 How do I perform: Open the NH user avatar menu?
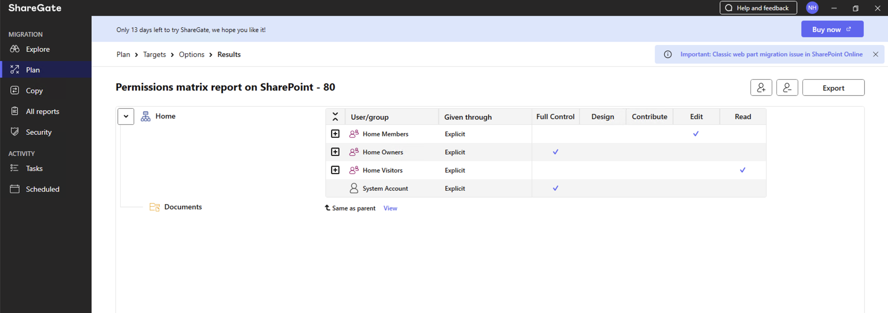(812, 8)
